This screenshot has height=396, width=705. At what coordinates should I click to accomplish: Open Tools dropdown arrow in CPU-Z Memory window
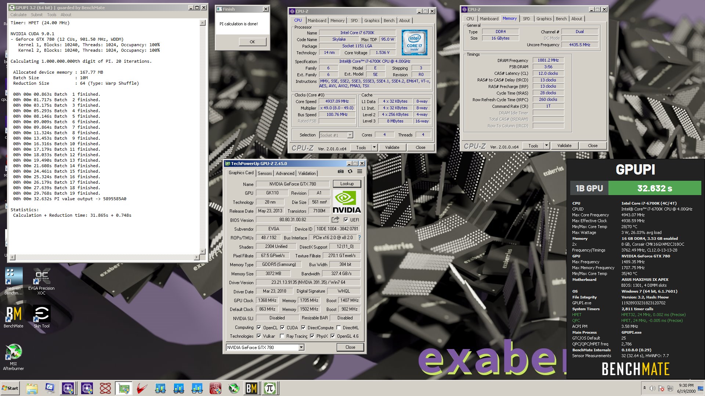coord(546,146)
